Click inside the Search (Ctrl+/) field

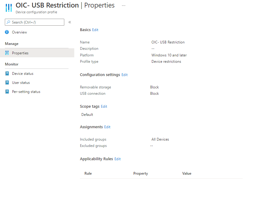click(x=36, y=22)
